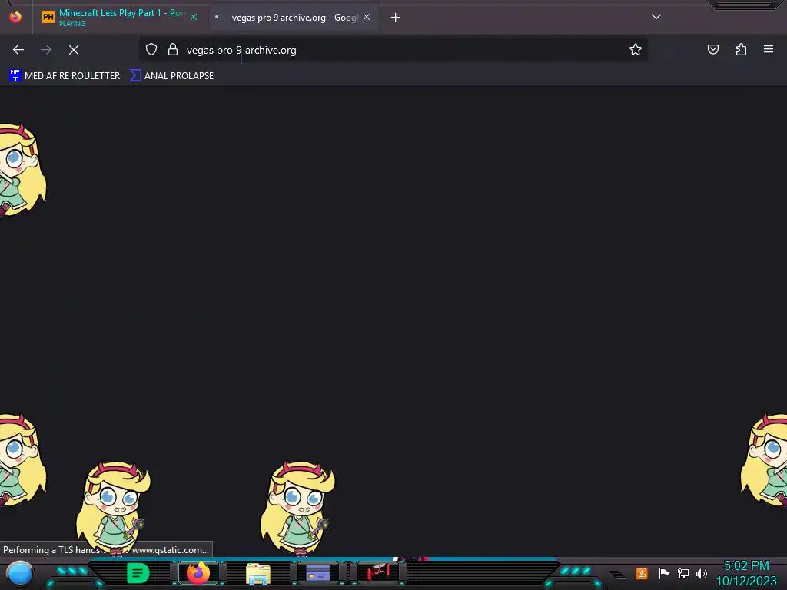Viewport: 787px width, 590px height.
Task: Close the vegas pro 9 archive.org tab
Action: coord(367,17)
